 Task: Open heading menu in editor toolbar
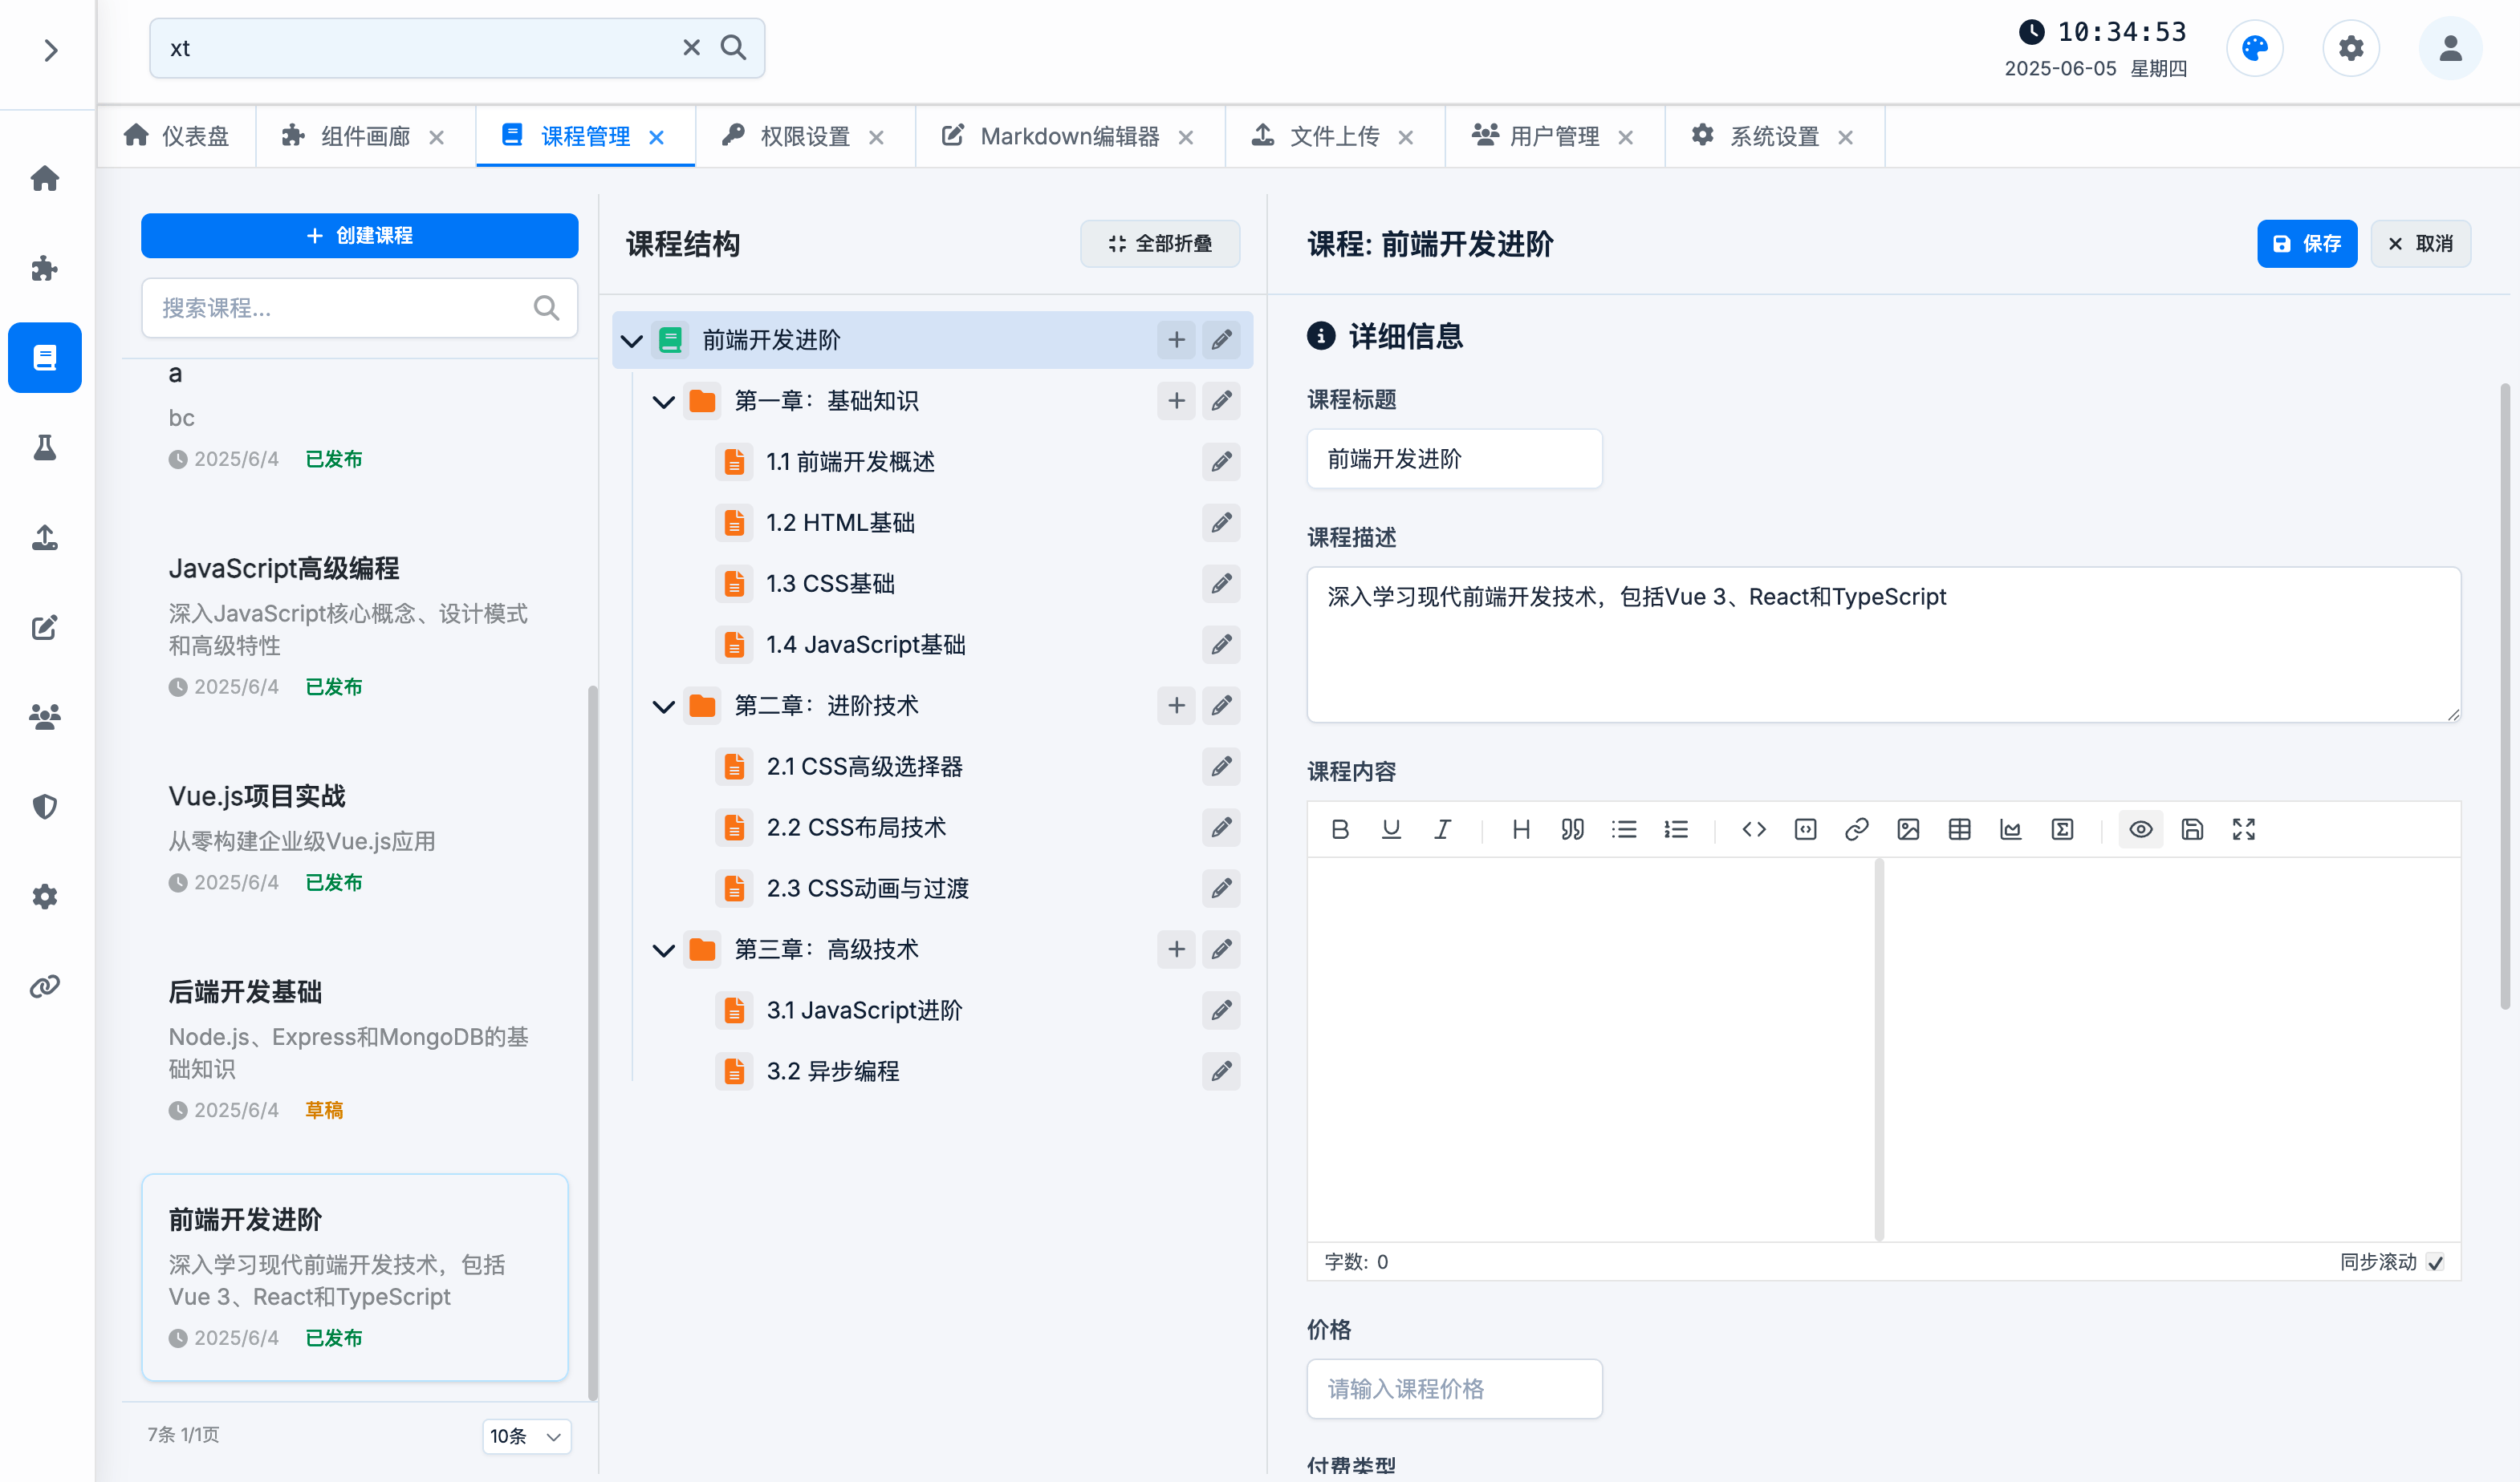point(1521,829)
